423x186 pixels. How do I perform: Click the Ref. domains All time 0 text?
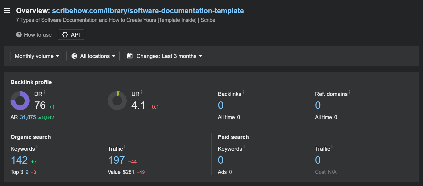pos(326,117)
